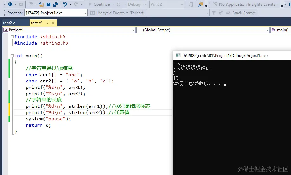Screen dimensions: 291x175
Task: Click the Application Insights lightbulb icon
Action: pos(215,4)
